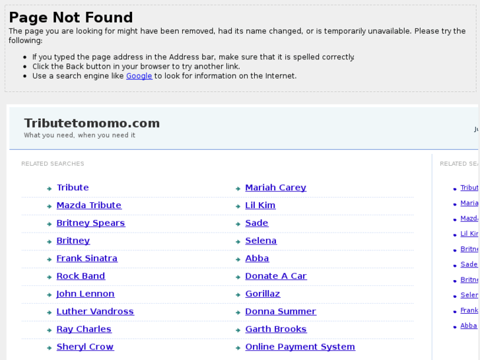Follow the Rock Band related search
The height and width of the screenshot is (360, 480).
[x=81, y=276]
